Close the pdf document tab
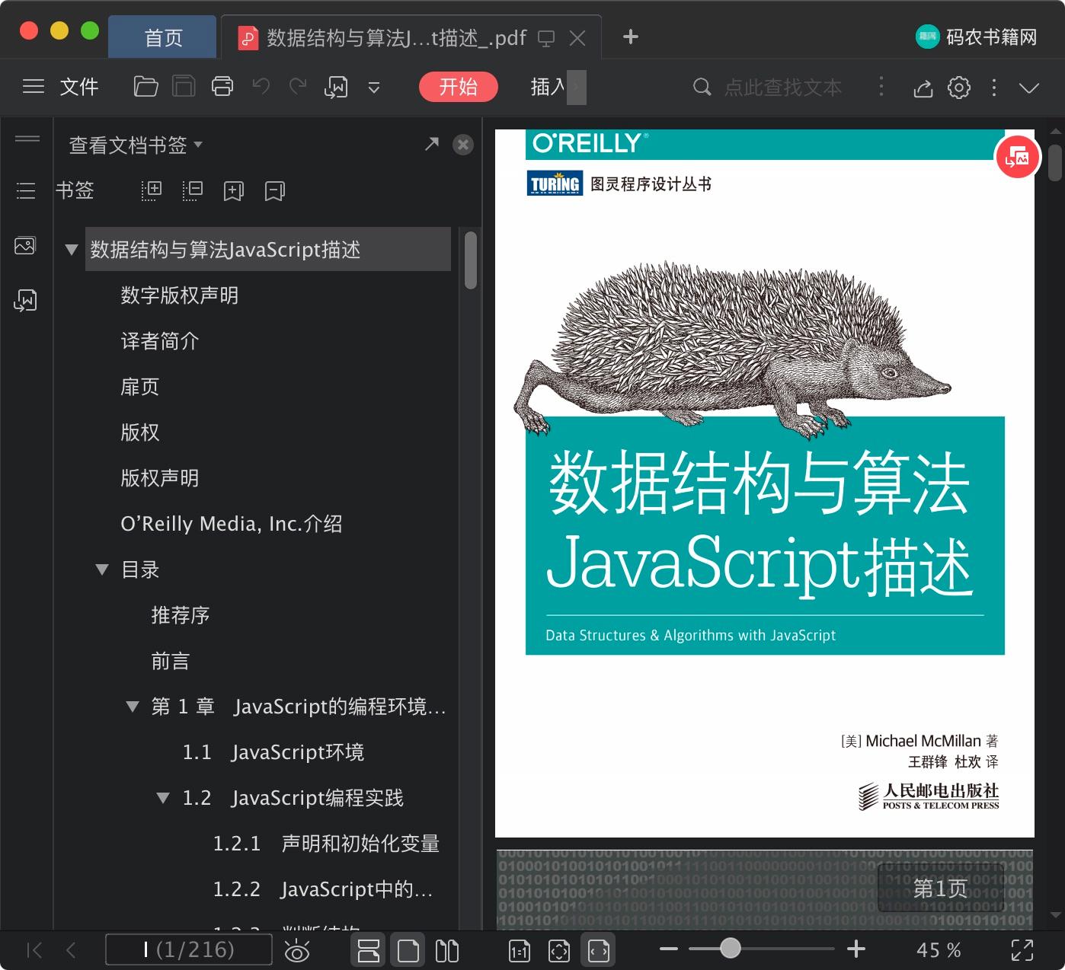 click(577, 38)
